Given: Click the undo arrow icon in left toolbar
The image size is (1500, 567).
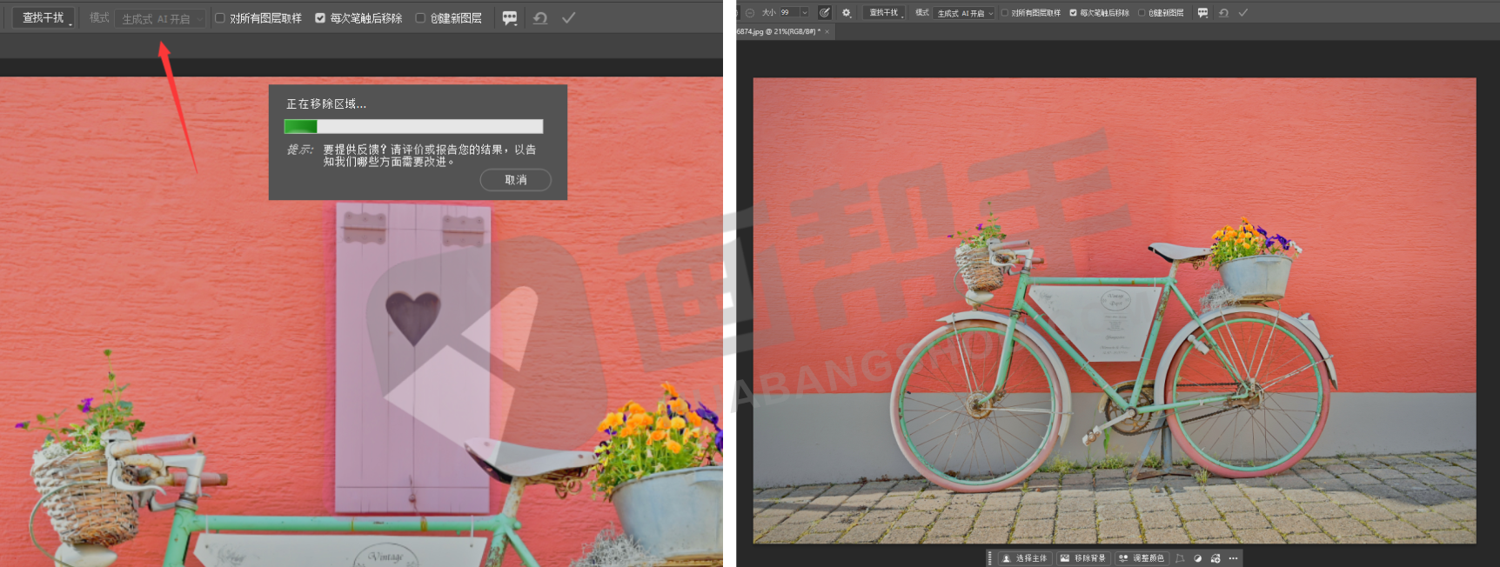Looking at the screenshot, I should click(540, 18).
